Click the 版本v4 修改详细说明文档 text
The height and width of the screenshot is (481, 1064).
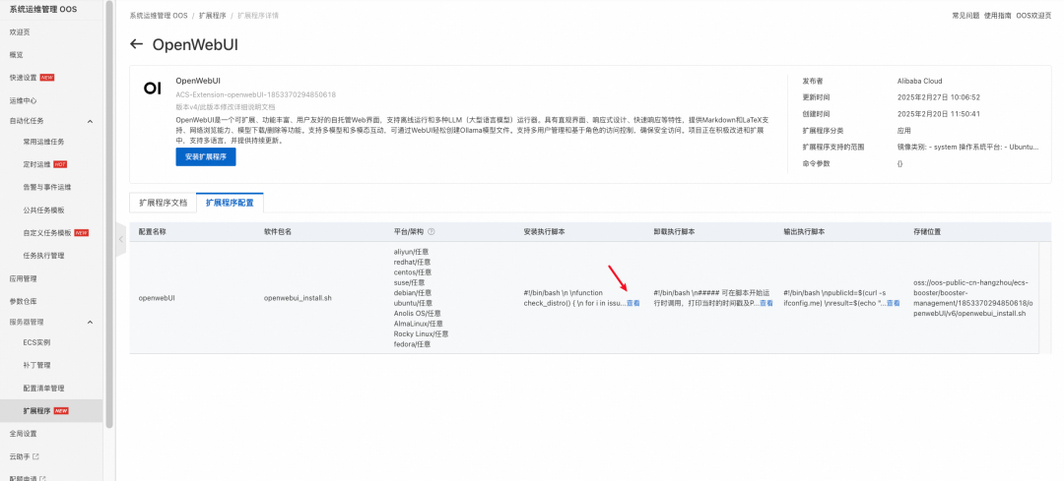(226, 107)
